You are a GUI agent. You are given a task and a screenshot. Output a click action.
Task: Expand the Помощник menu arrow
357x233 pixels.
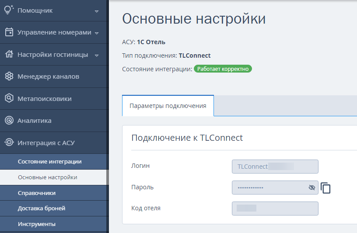[x=97, y=11]
